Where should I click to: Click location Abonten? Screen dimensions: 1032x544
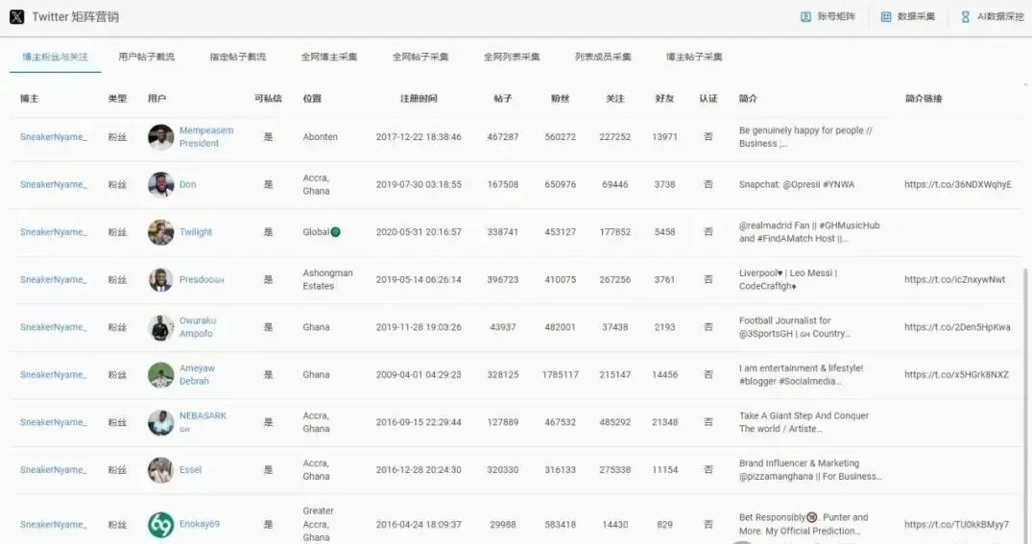(x=320, y=137)
